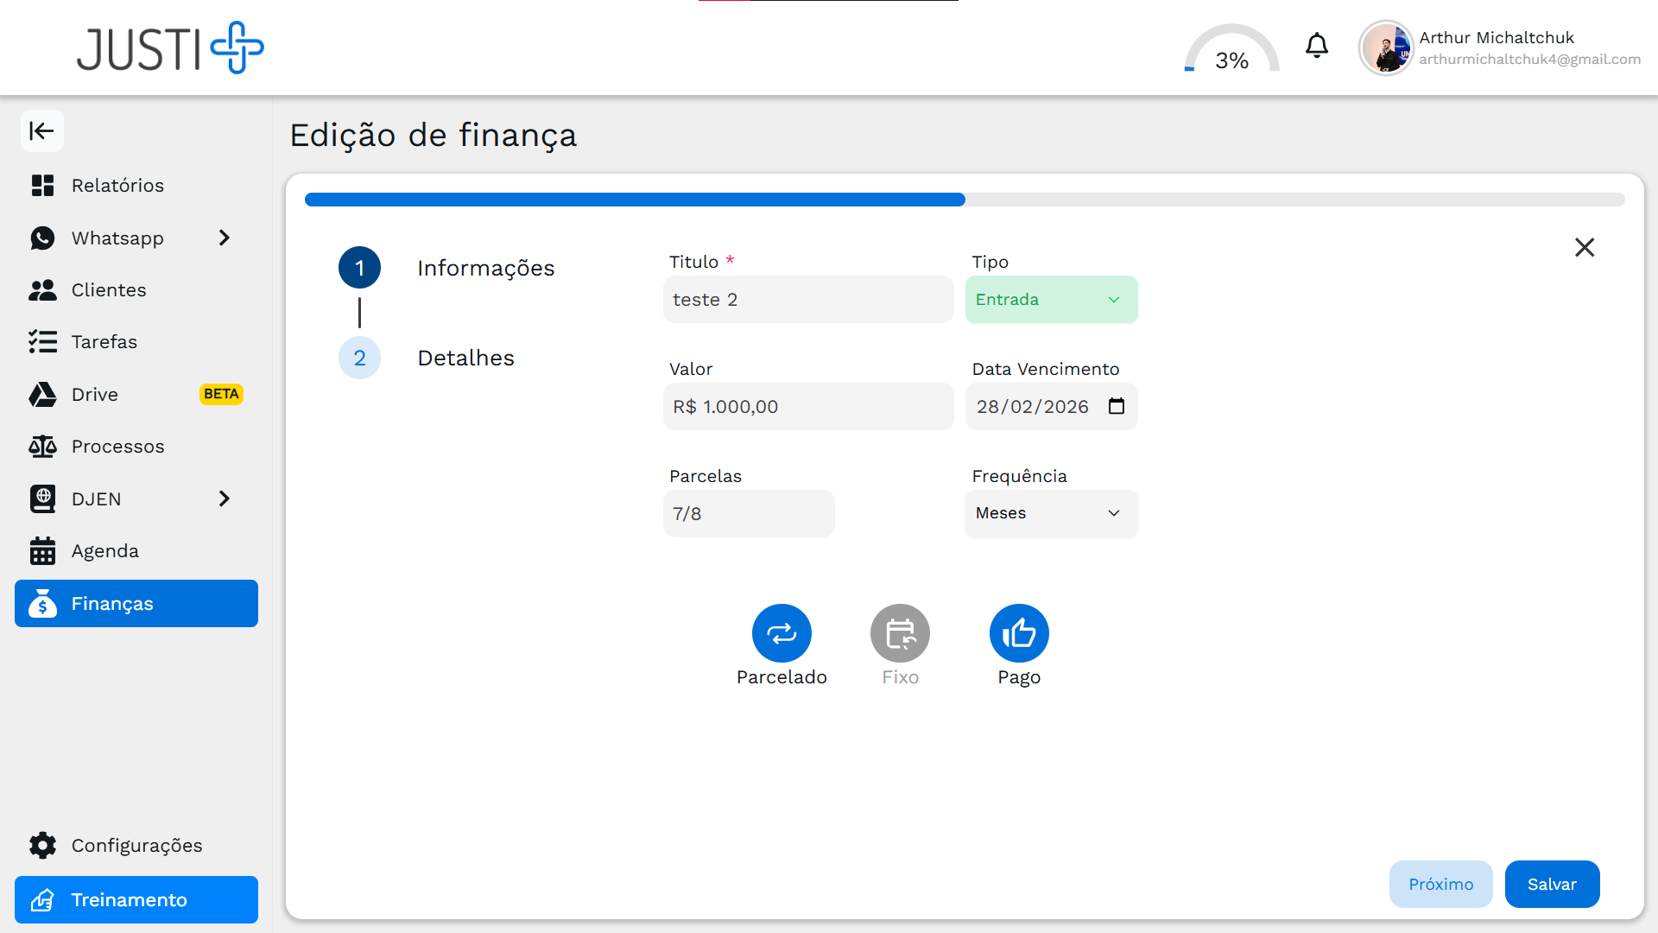Viewport: 1658px width, 933px height.
Task: Click the Próximo button
Action: click(x=1440, y=884)
